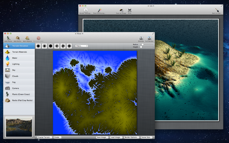Click the Border Options button
229x143 pixels.
(131, 137)
